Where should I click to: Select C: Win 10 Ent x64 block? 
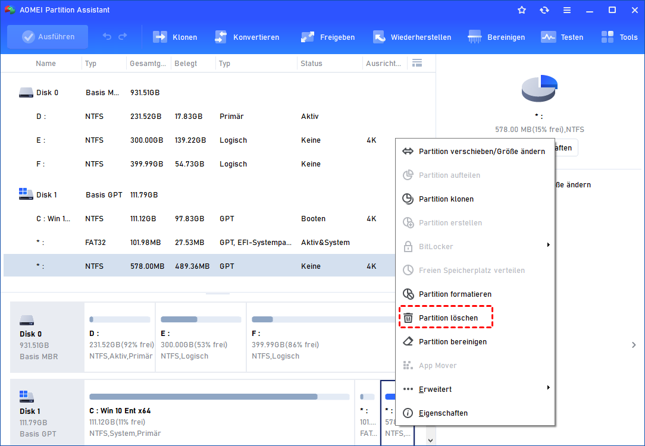pyautogui.click(x=219, y=413)
